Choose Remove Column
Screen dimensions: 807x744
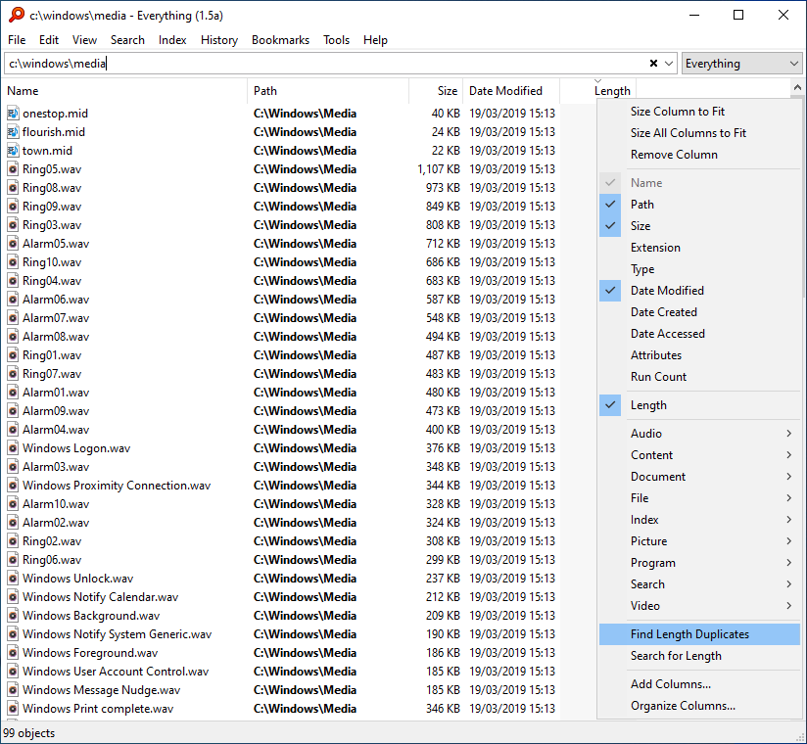(699, 155)
